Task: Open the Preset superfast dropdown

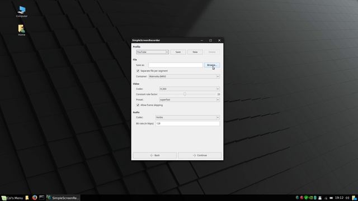Action: pyautogui.click(x=190, y=99)
